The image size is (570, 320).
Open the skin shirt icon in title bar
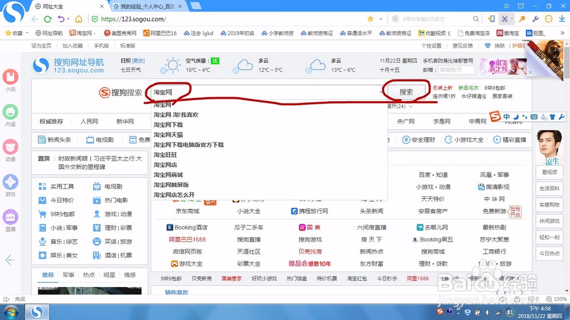(x=520, y=6)
